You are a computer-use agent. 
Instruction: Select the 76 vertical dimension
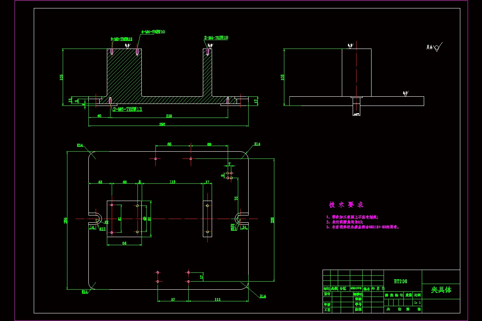pyautogui.click(x=237, y=198)
